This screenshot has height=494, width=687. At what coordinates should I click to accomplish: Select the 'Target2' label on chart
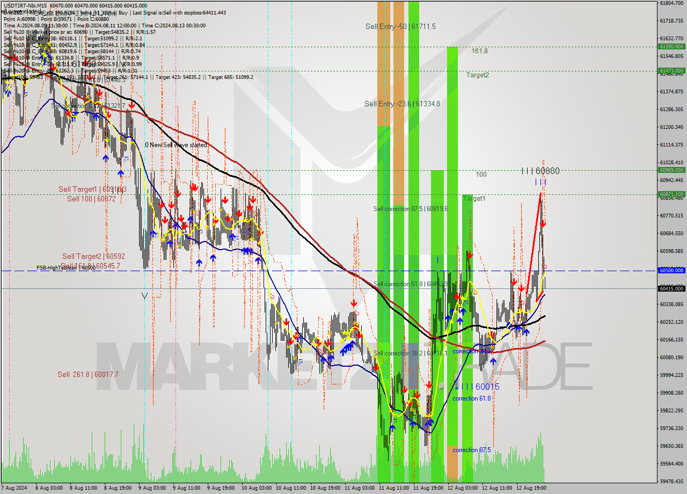pyautogui.click(x=477, y=75)
